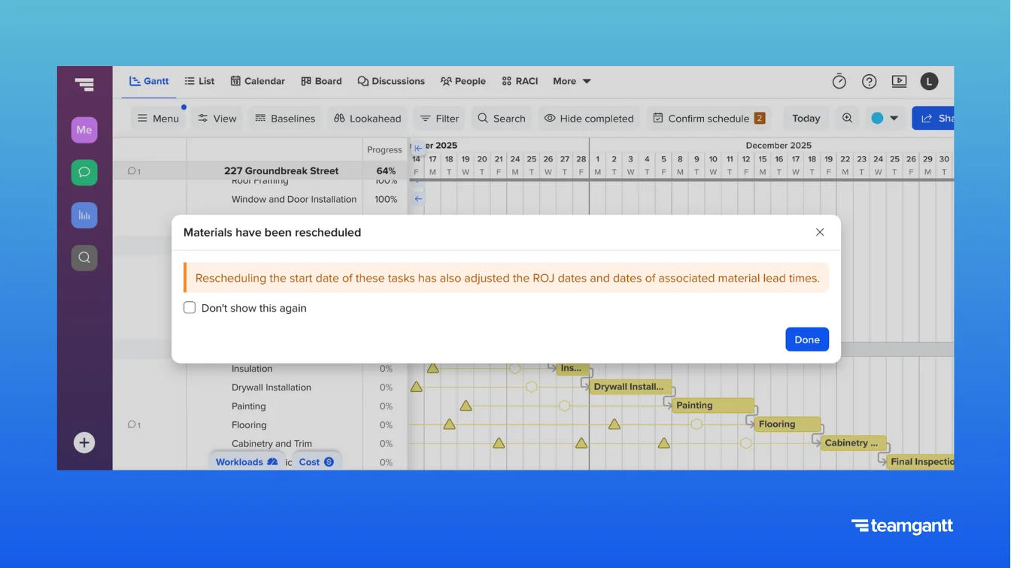
Task: Open the time tracking stopwatch icon
Action: 839,81
